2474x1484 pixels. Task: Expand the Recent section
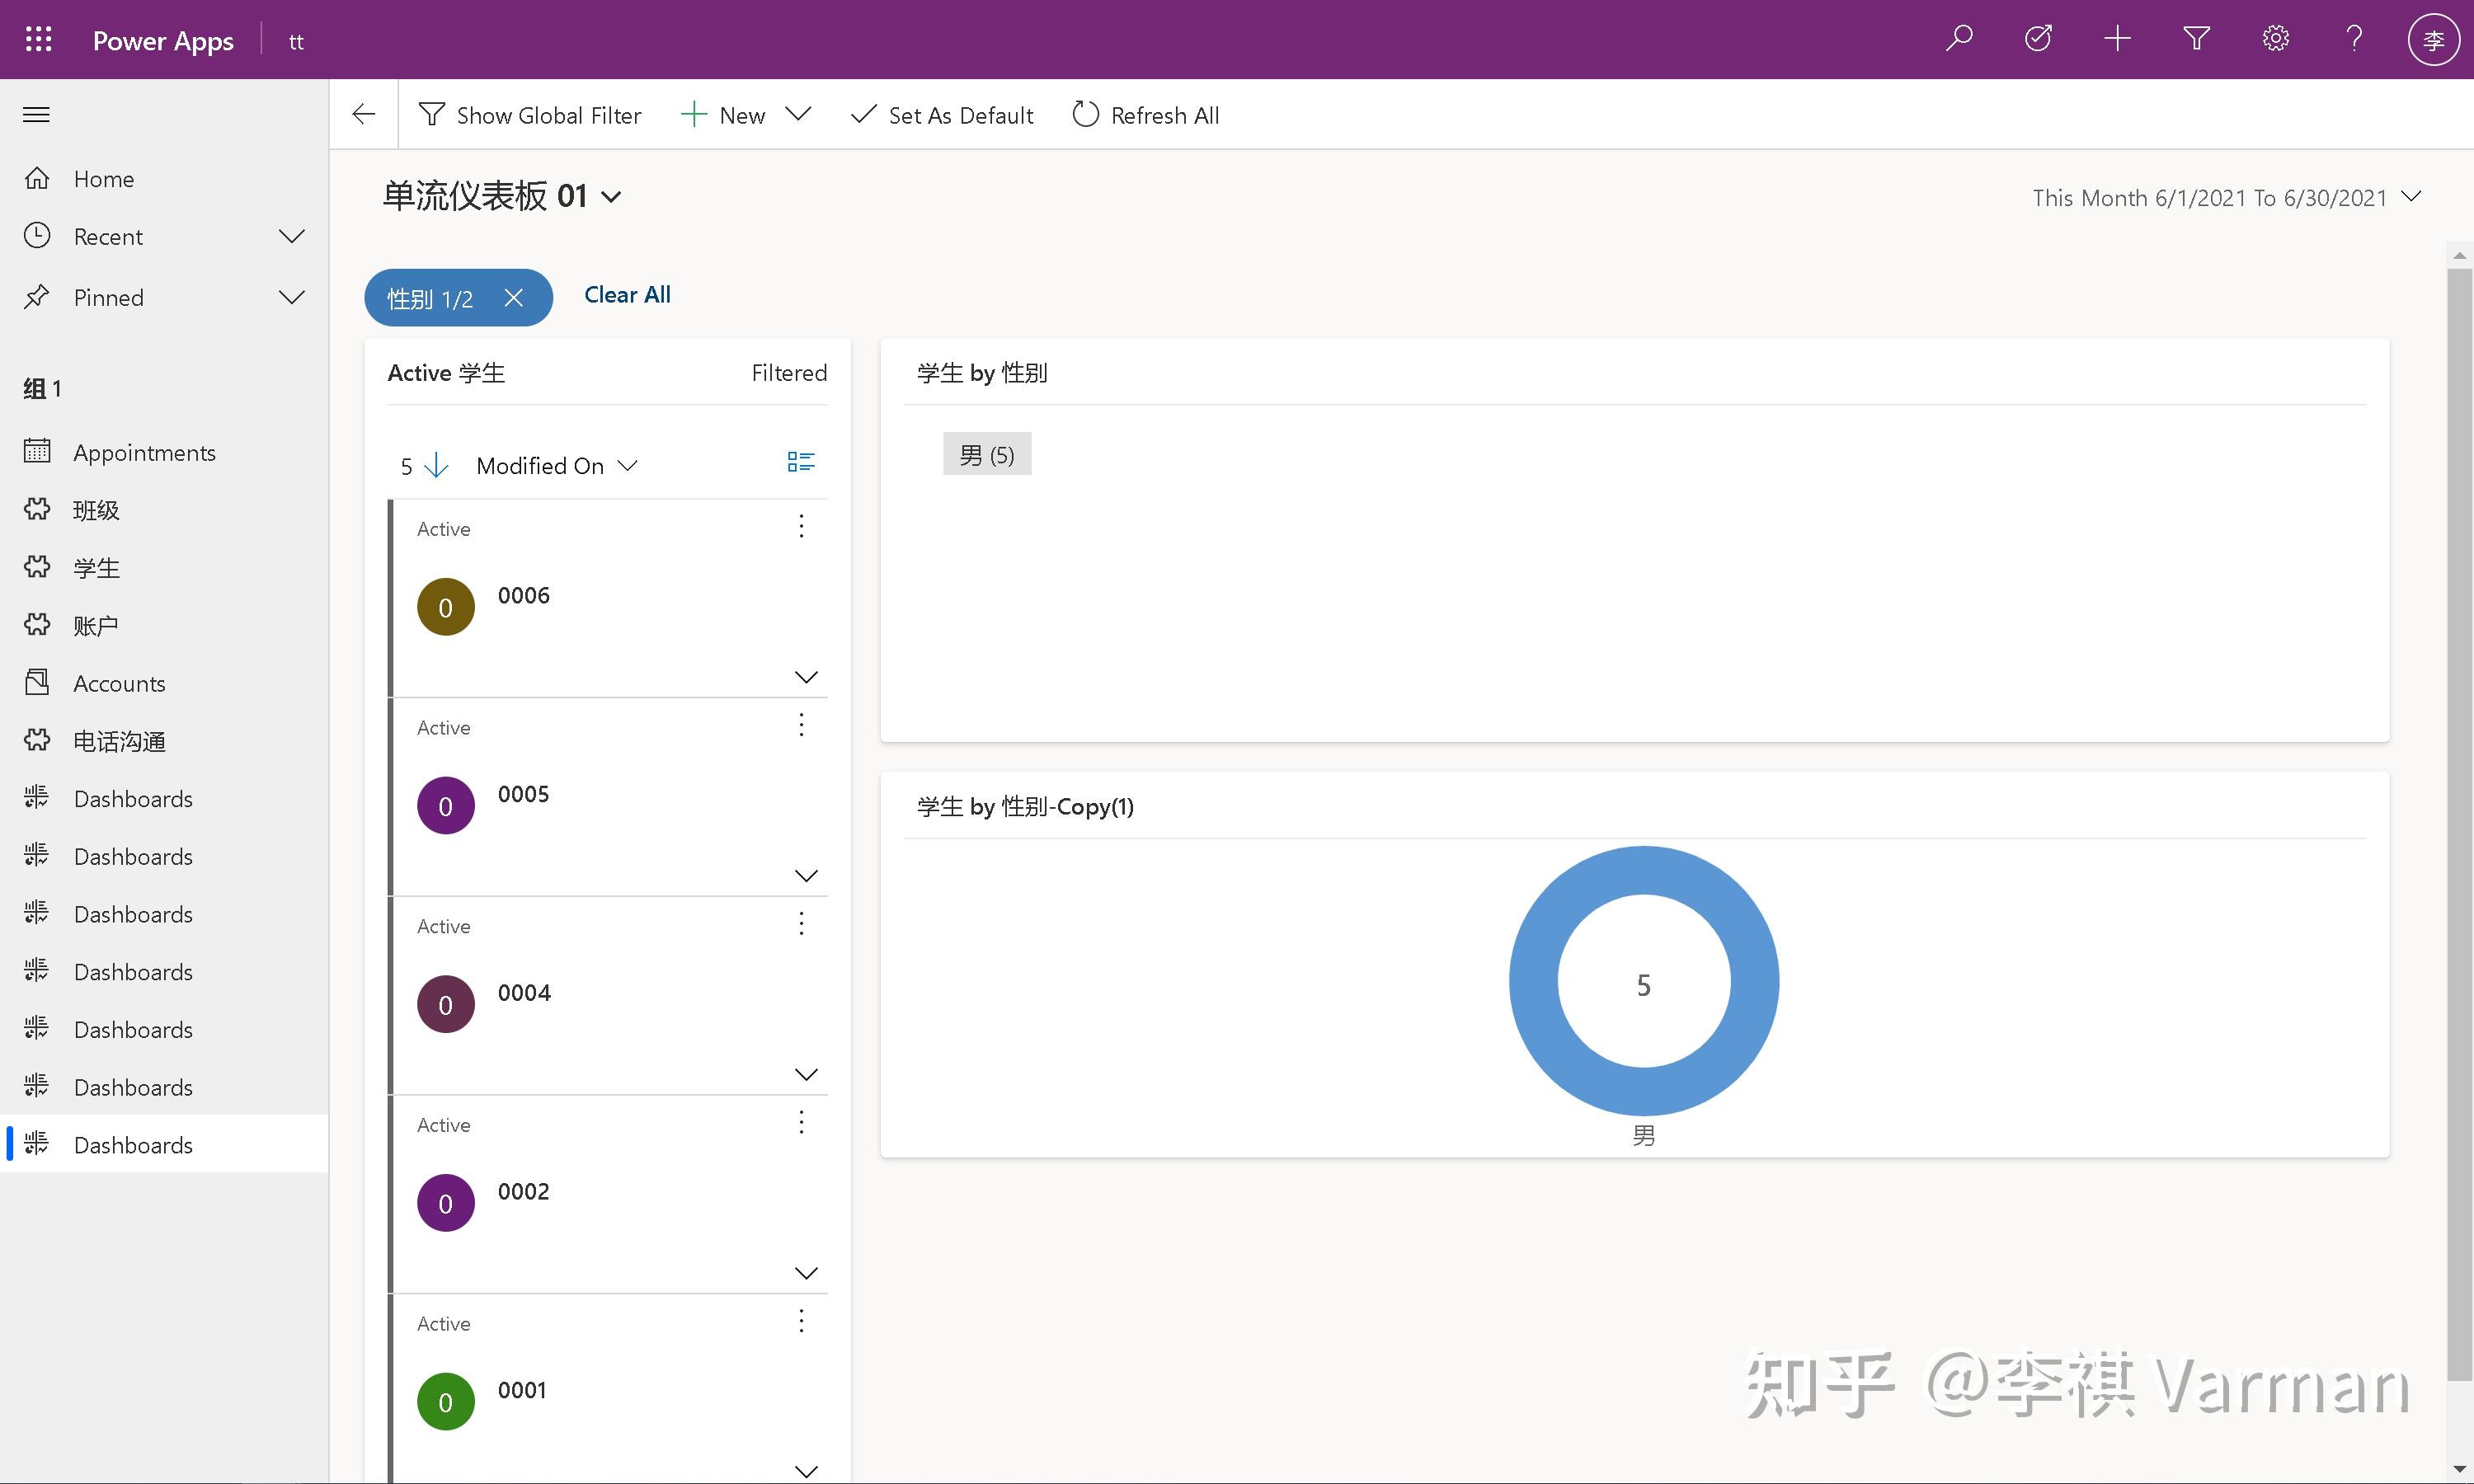click(291, 237)
